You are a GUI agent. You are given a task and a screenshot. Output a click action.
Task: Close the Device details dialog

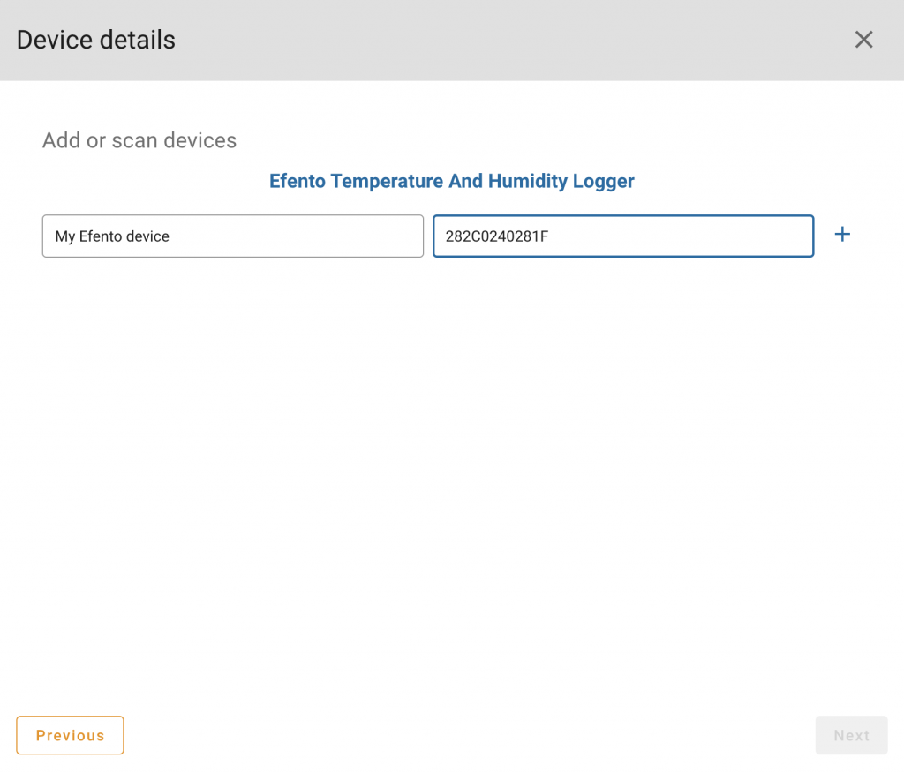coord(863,40)
